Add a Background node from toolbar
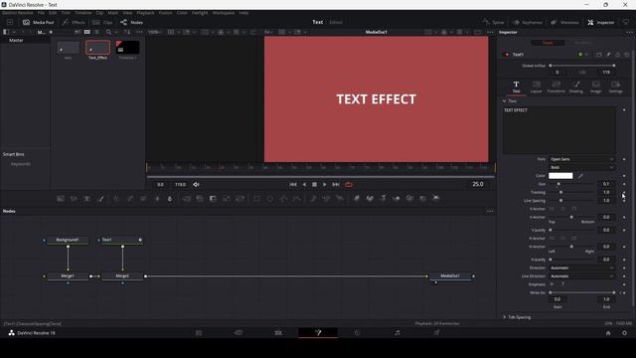This screenshot has height=358, width=636. 61,199
